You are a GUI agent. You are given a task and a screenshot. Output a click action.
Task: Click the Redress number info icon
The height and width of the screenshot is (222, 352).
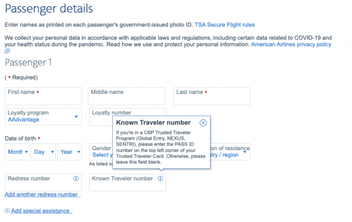pyautogui.click(x=76, y=179)
